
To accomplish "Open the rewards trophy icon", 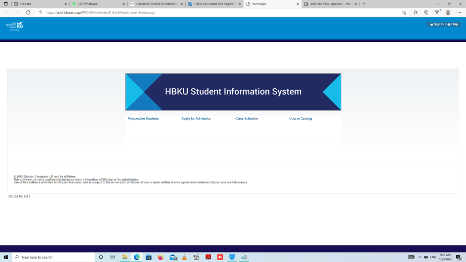I will tap(437, 12).
